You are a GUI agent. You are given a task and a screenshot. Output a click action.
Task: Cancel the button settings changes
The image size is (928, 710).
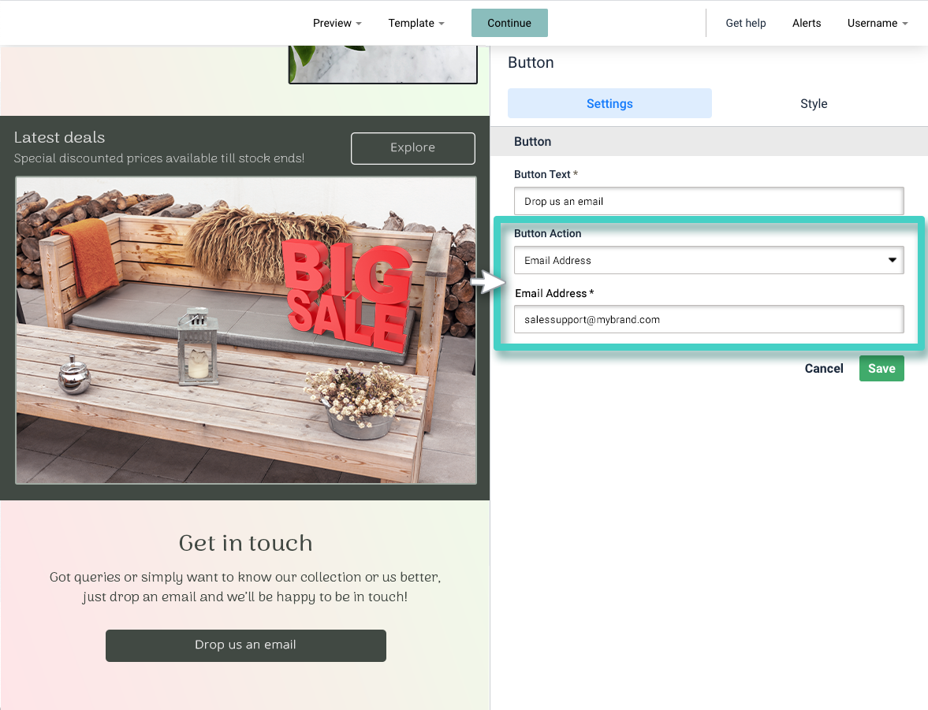click(x=823, y=369)
